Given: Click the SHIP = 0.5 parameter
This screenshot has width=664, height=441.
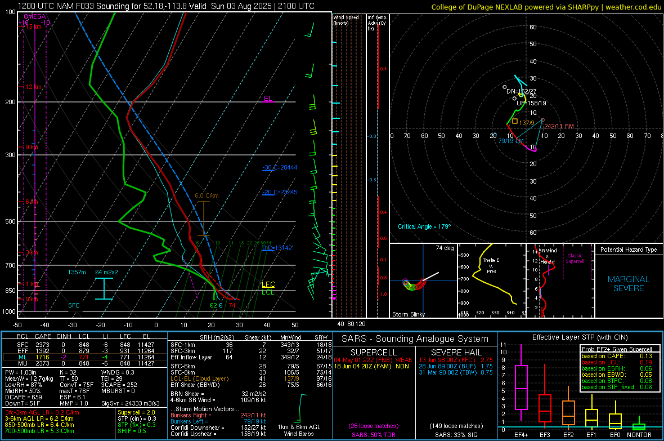Looking at the screenshot, I should point(132,431).
